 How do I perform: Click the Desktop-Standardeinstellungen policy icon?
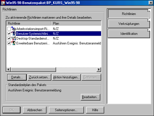pos(14,38)
